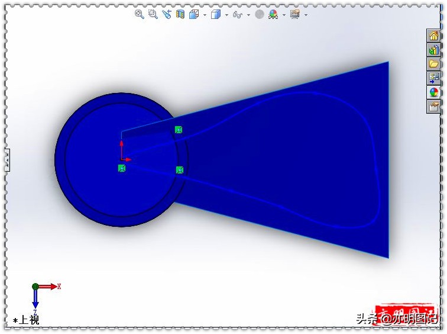Open the Custom Properties task pane tab
This screenshot has height=334, width=447.
[x=433, y=107]
